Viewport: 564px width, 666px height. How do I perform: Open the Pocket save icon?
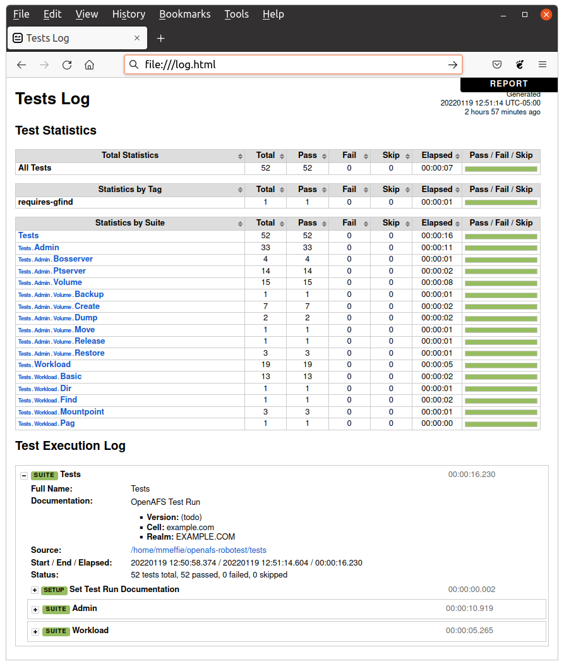click(497, 64)
